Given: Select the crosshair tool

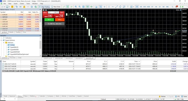Looking at the screenshot, I should [105, 7].
